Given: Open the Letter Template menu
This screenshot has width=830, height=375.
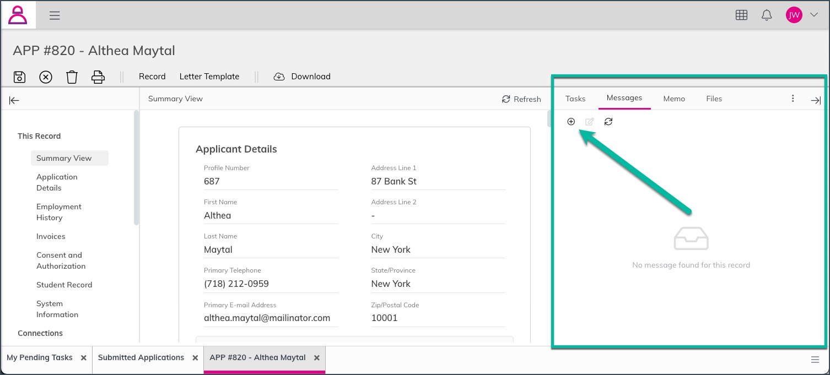Looking at the screenshot, I should click(x=209, y=77).
